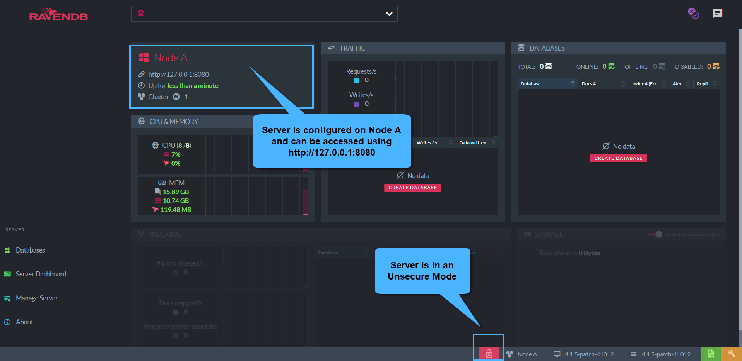Sort by Writes / s column in Traffic
742x361 pixels.
click(x=434, y=143)
